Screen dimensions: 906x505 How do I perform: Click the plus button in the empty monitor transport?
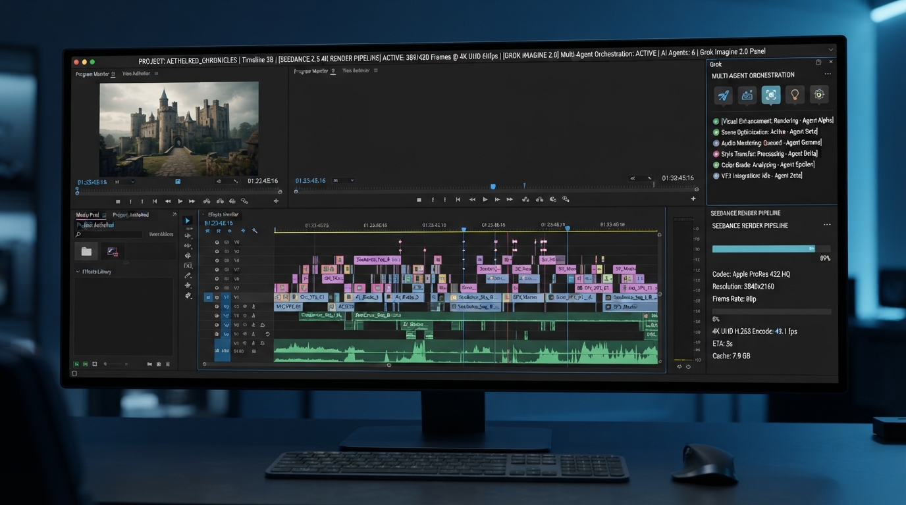click(693, 199)
